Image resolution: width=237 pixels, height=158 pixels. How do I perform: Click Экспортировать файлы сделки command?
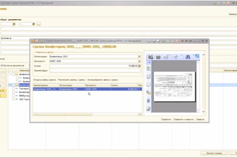(x=103, y=80)
